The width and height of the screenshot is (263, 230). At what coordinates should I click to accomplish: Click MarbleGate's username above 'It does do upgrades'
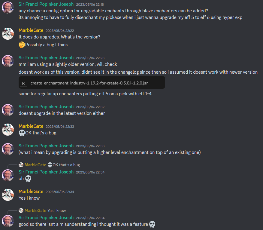31,30
